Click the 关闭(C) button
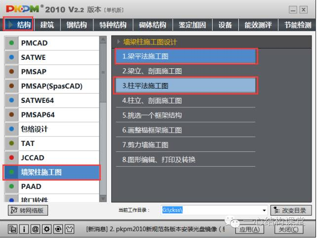 coord(289,229)
